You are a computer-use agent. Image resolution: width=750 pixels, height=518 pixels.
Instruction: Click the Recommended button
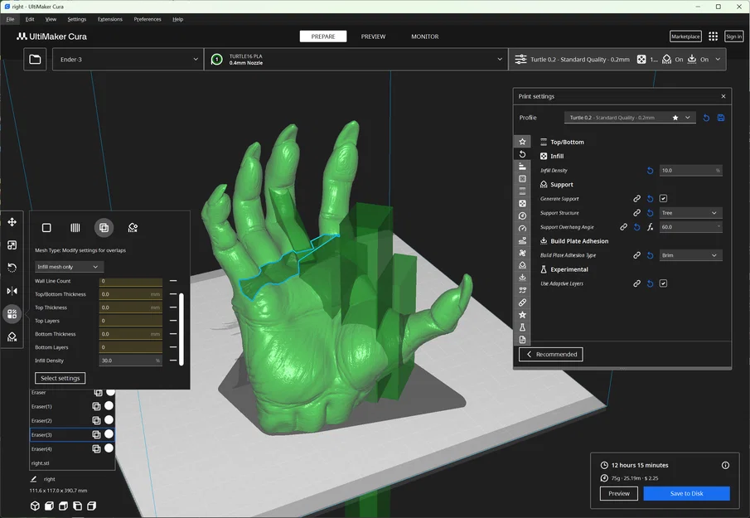pos(551,355)
